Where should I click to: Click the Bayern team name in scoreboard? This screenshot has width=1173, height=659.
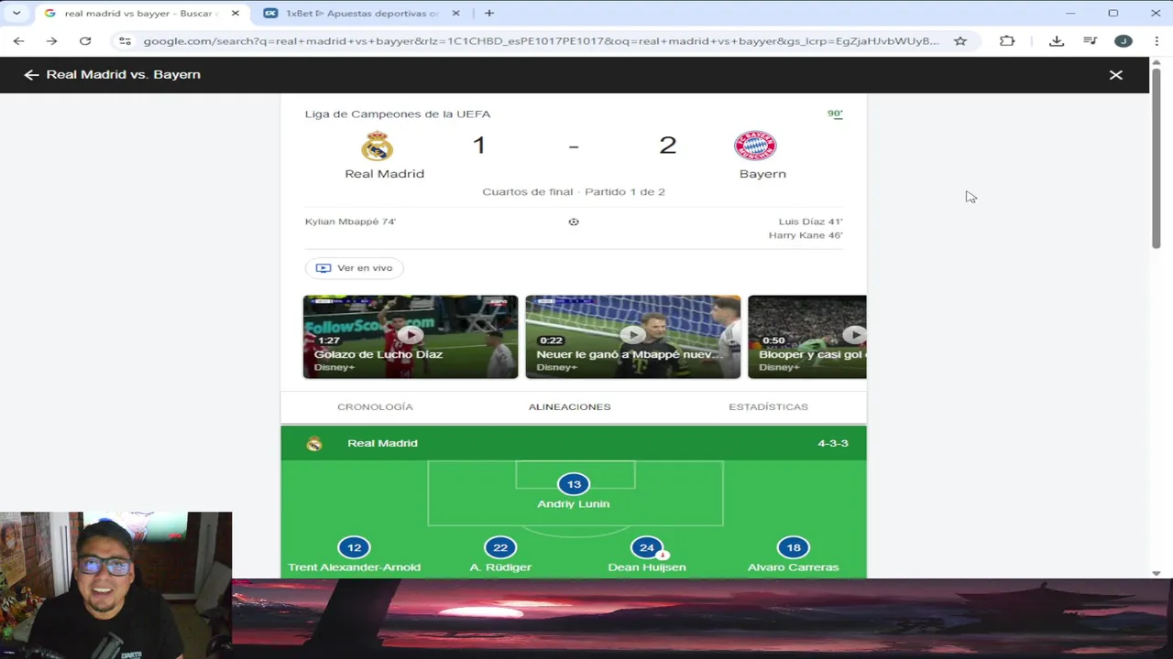click(762, 174)
